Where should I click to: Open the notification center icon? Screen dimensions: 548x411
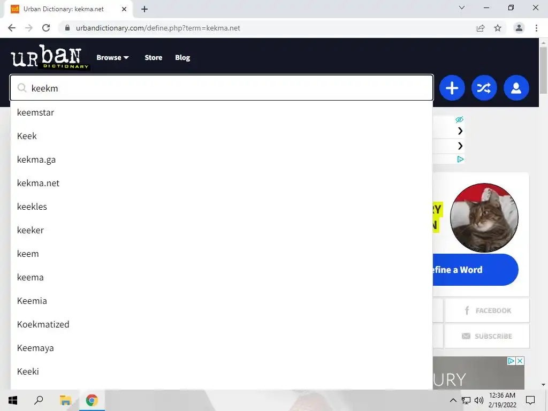coord(530,400)
